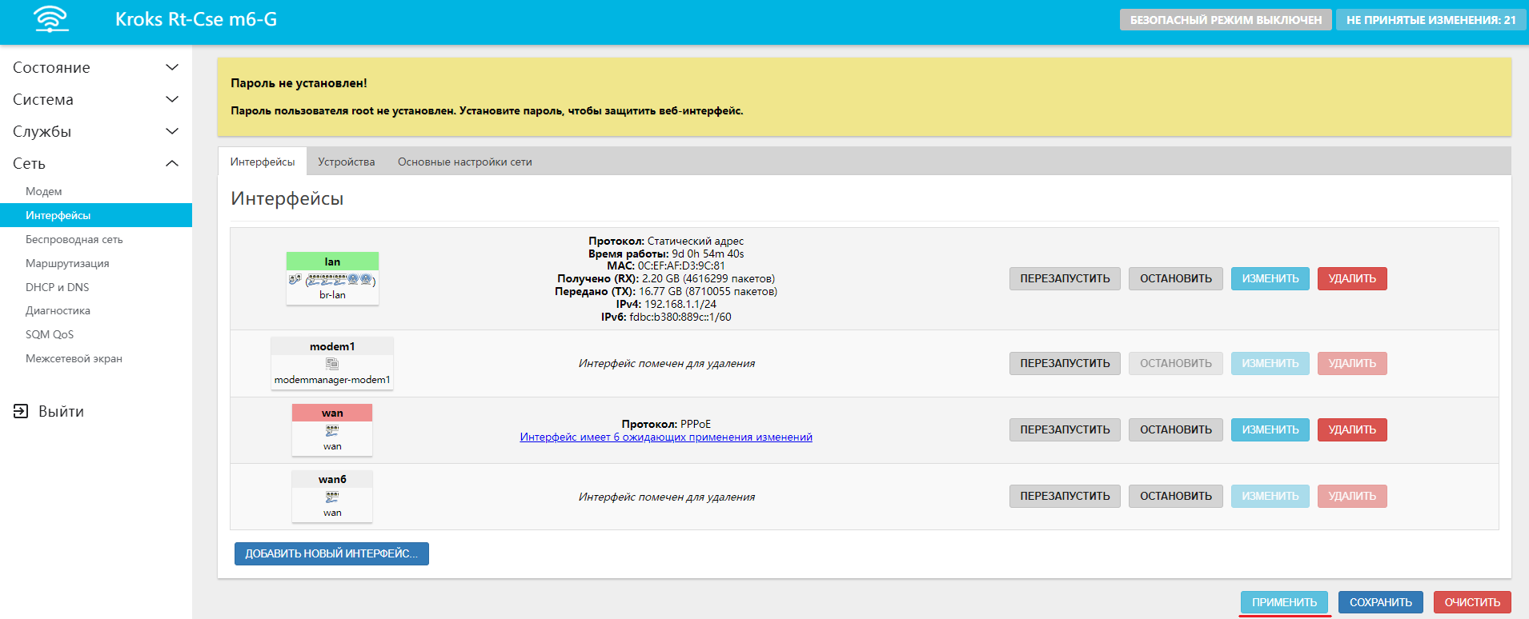Expand the Службы sidebar section
Screen dimensions: 1529x619
171,131
